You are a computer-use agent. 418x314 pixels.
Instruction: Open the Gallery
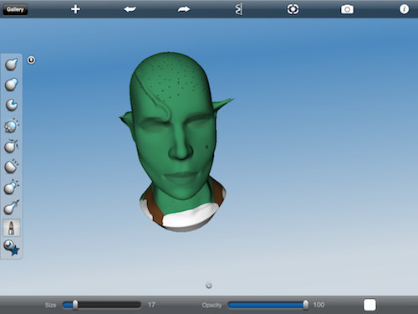pos(15,9)
